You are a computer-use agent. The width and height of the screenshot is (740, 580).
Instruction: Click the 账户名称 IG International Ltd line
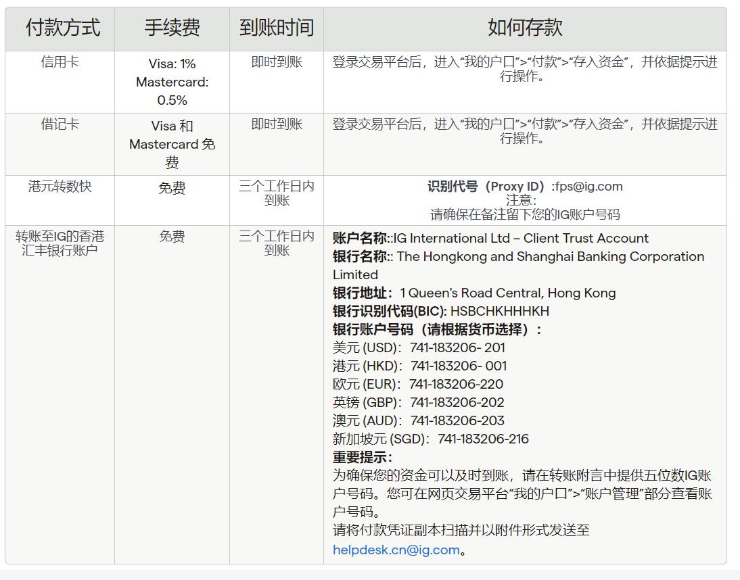(491, 238)
